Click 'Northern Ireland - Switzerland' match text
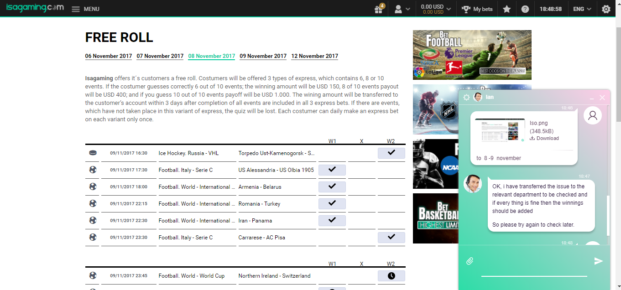621x290 pixels. pos(274,276)
